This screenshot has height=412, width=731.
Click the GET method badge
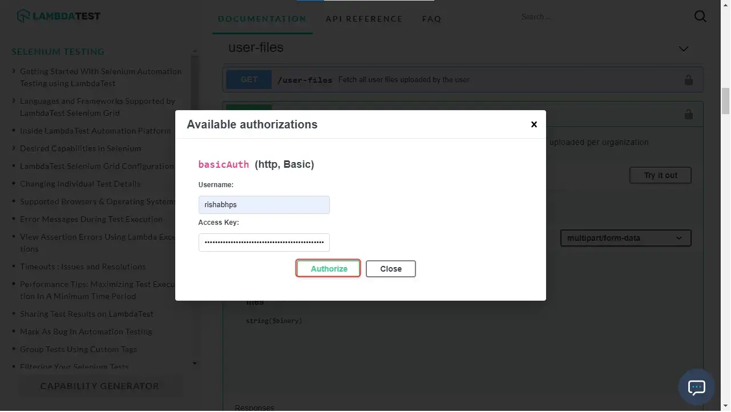click(x=249, y=79)
